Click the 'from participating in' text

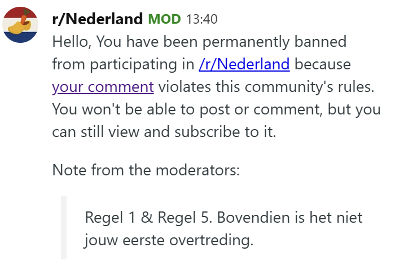(123, 64)
